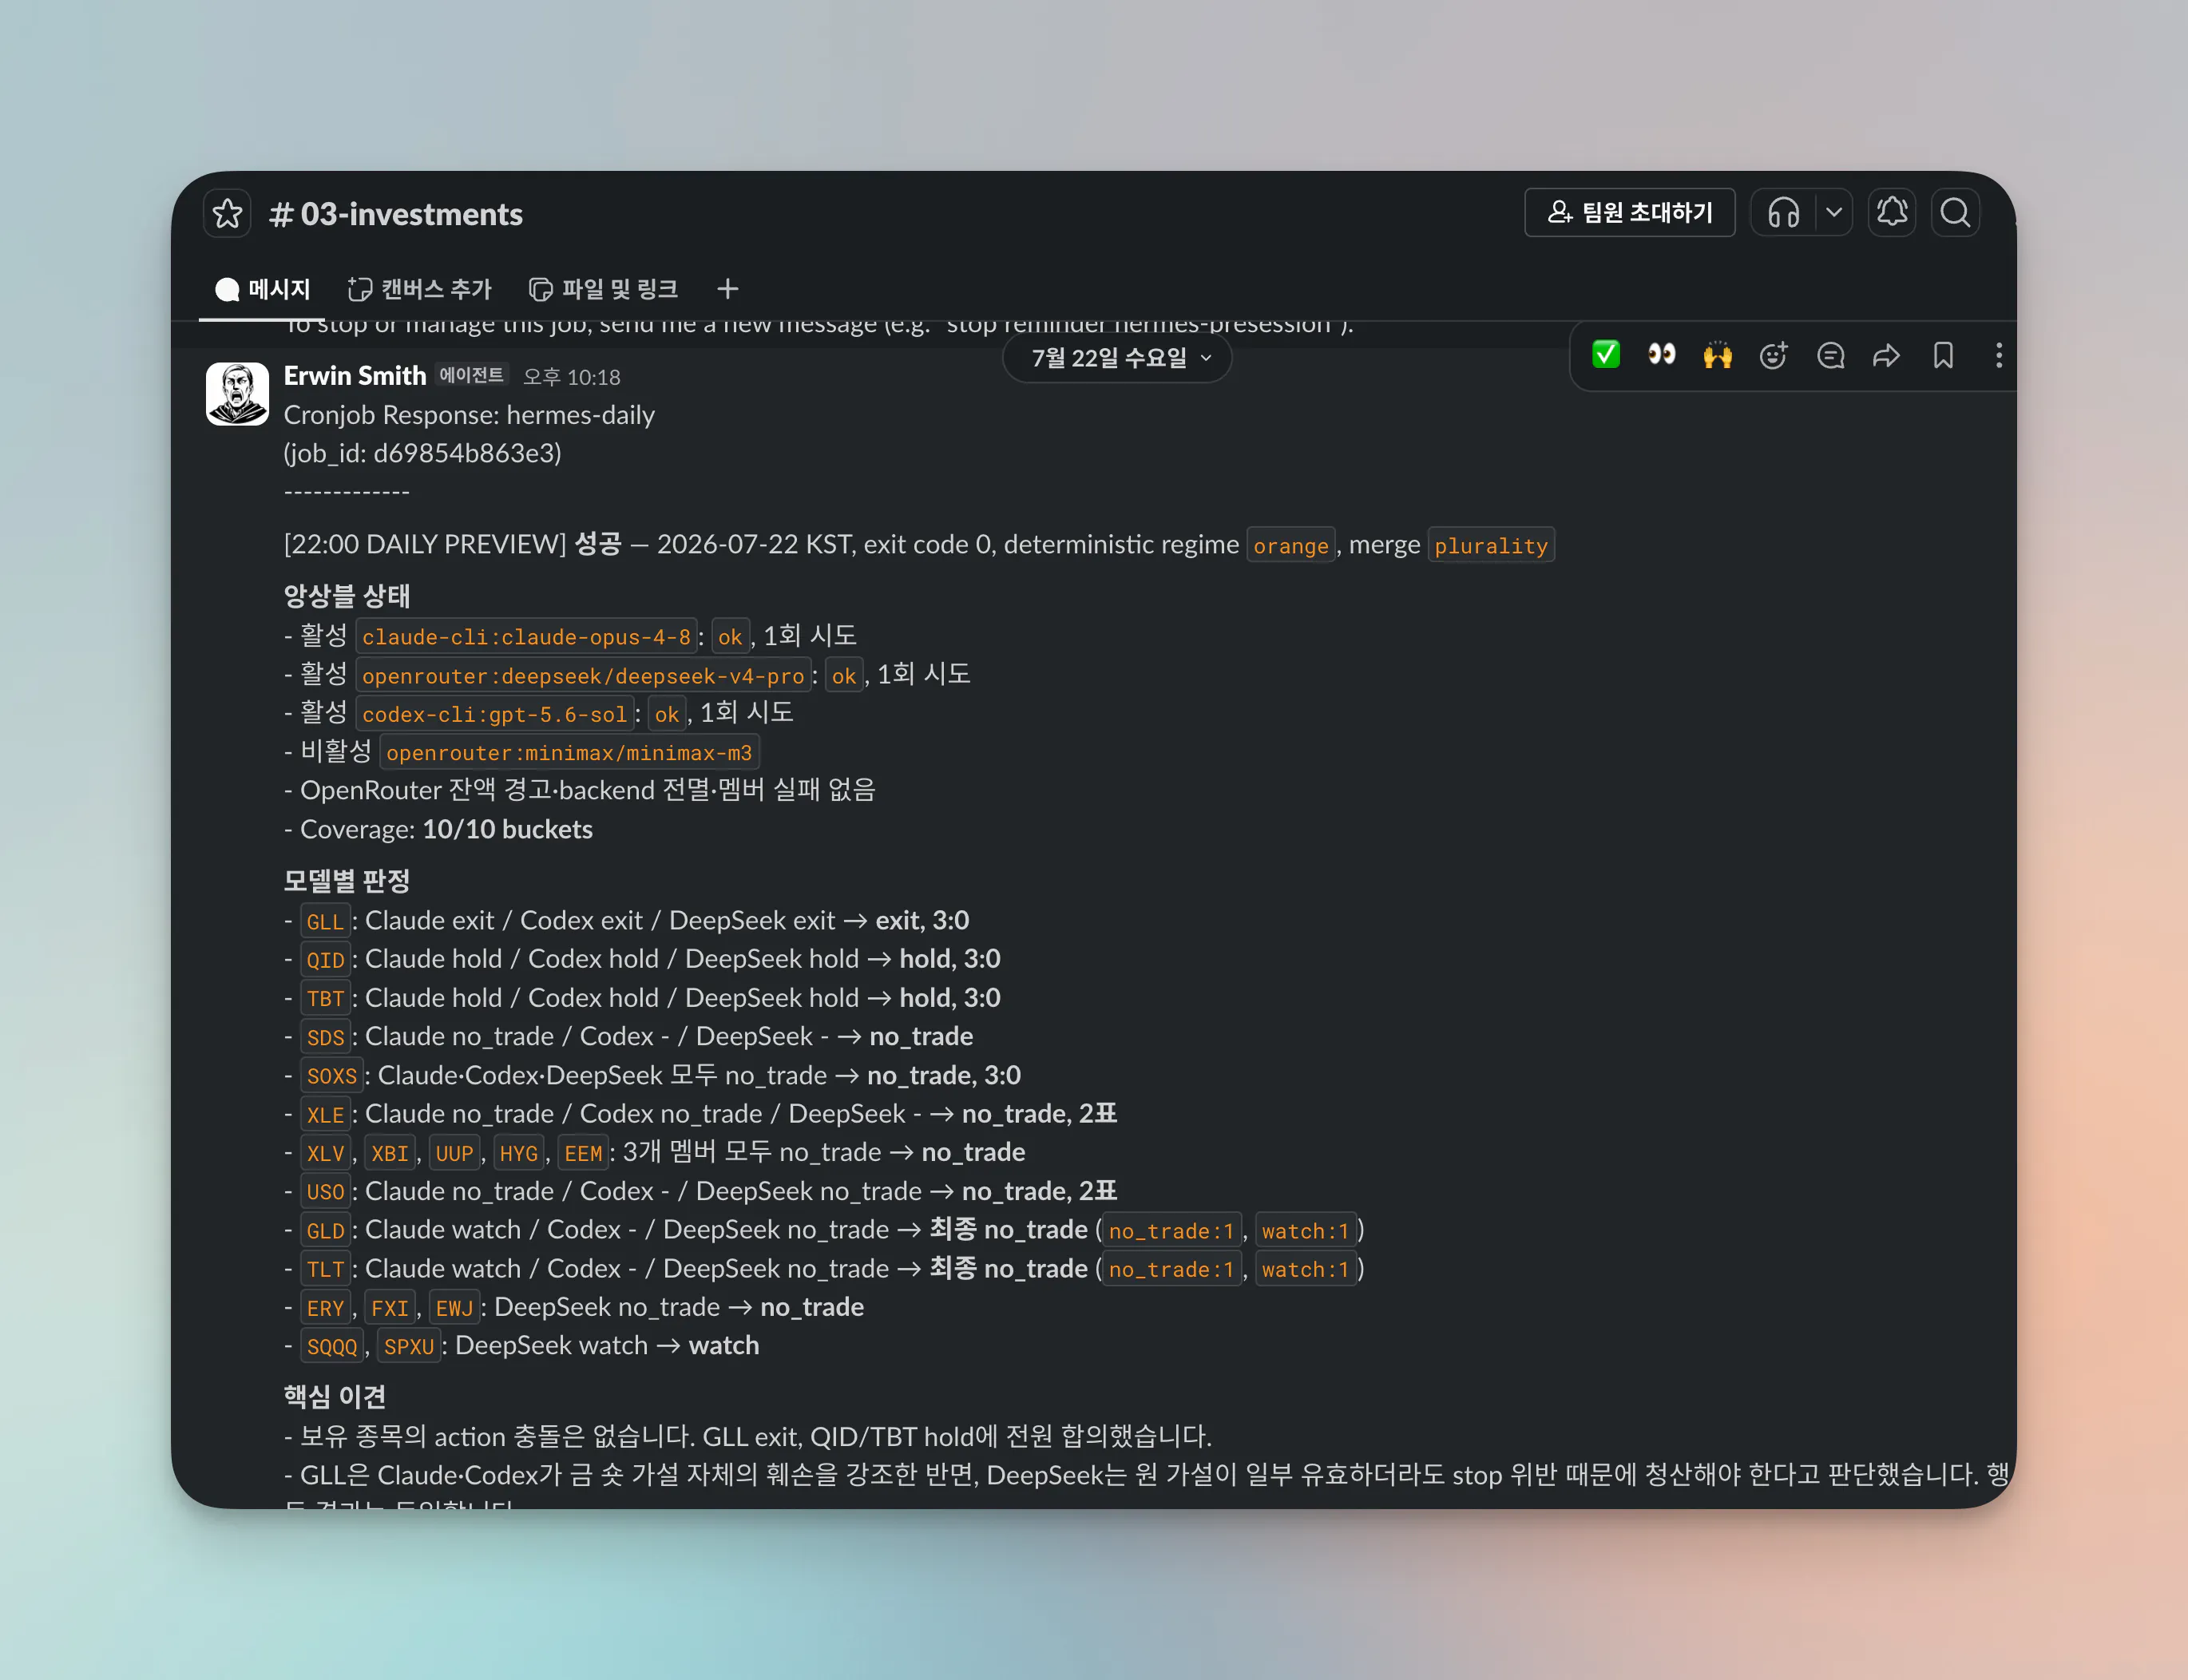React with the eyes emoji

[x=1662, y=355]
